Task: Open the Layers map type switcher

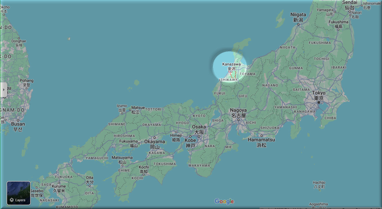Action: click(x=18, y=193)
